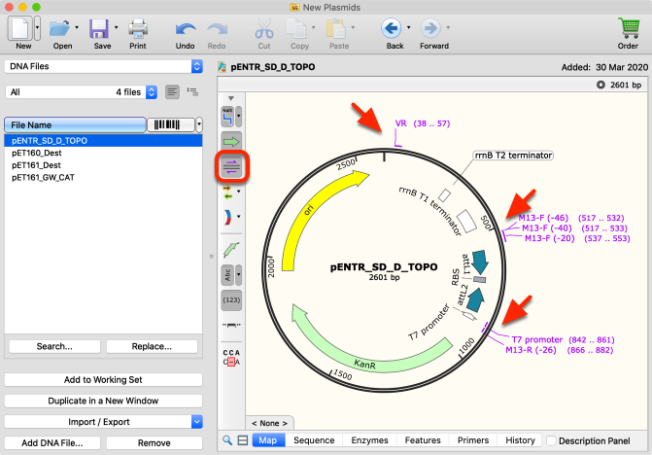Click the Cut scissors icon
Viewport: 652px width, 455px height.
[264, 33]
